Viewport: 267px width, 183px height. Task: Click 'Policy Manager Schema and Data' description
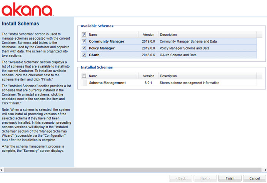[185, 48]
